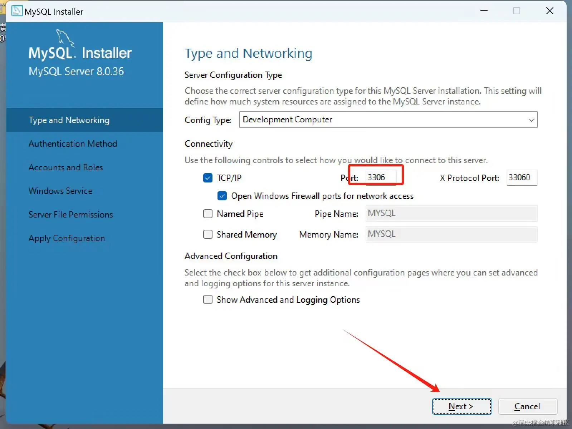Toggle Open Windows Firewall ports checkbox
Image resolution: width=572 pixels, height=429 pixels.
[x=222, y=196]
